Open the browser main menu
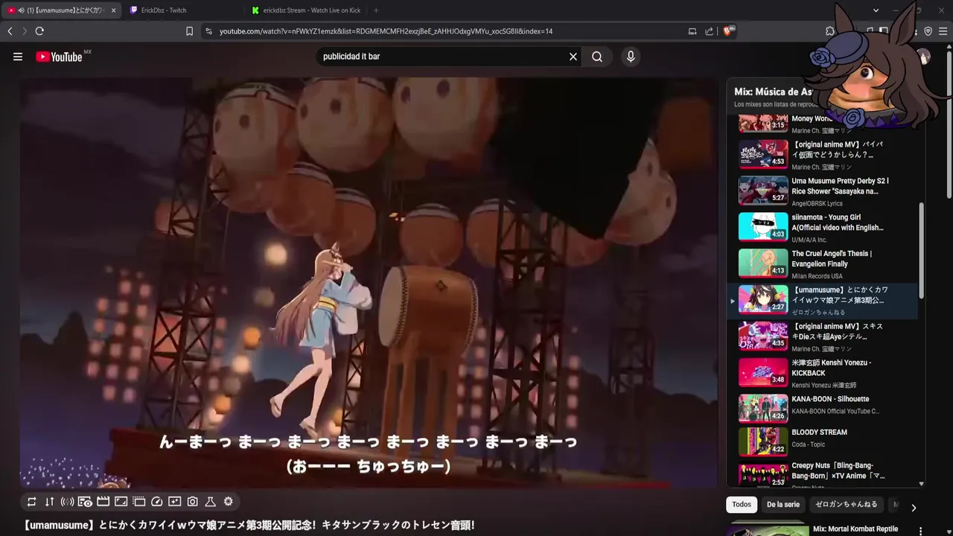The width and height of the screenshot is (953, 536). click(x=944, y=31)
